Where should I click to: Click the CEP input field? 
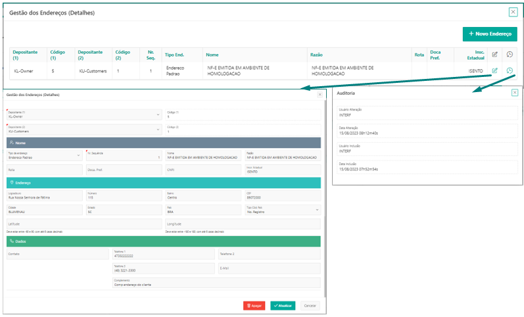[x=283, y=195]
